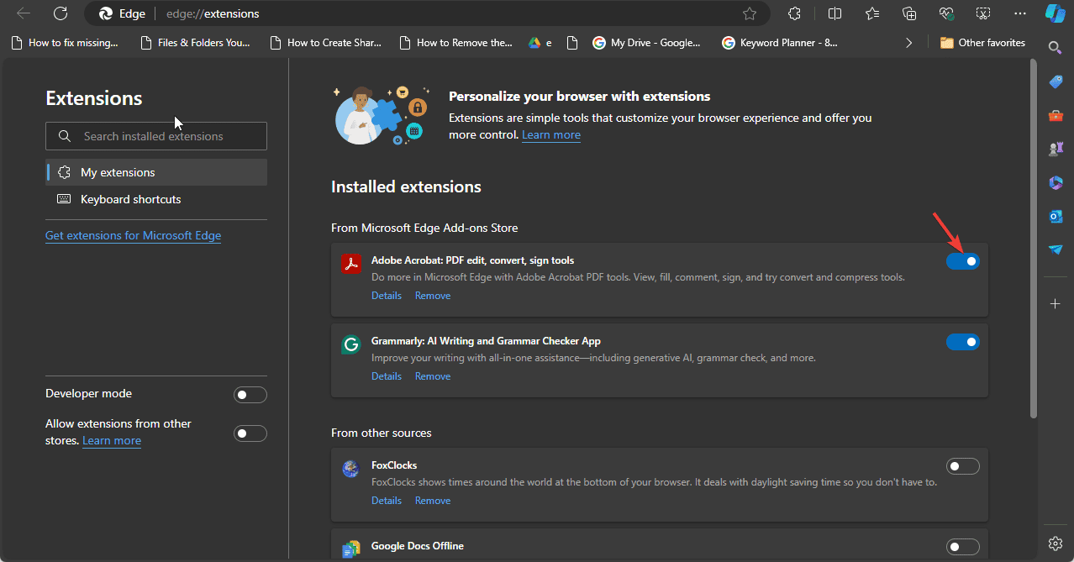Click 'Personalize your browser with extensions' heading

pos(580,97)
